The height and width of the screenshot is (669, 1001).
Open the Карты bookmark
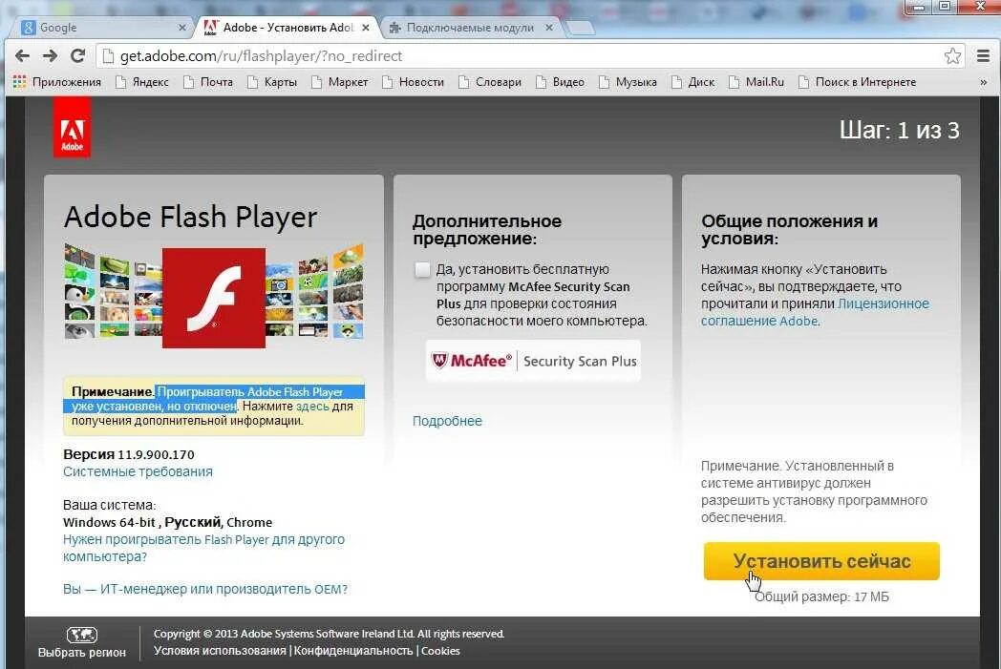coord(272,82)
